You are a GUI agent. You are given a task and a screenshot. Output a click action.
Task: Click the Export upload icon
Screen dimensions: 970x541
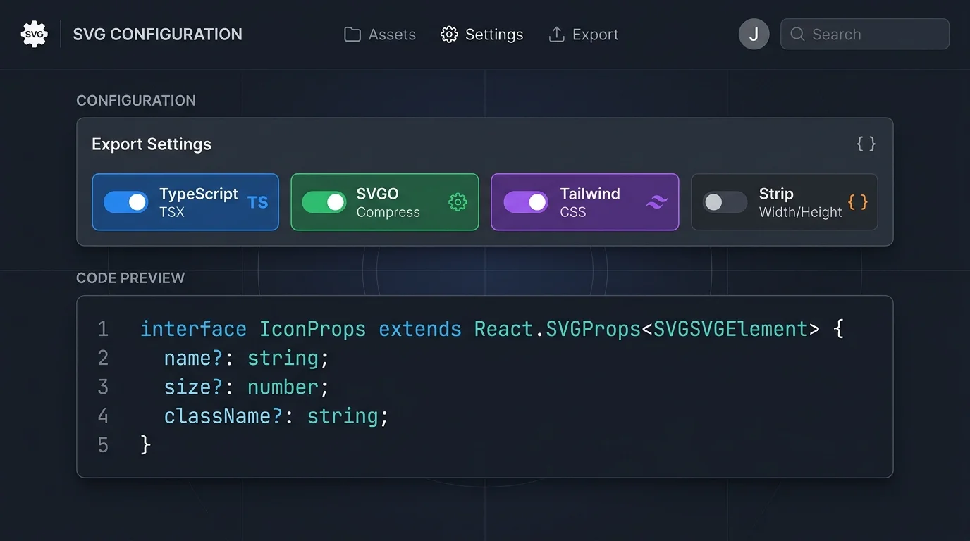tap(557, 34)
